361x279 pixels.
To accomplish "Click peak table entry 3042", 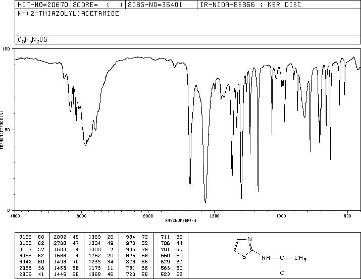I will click(x=25, y=262).
